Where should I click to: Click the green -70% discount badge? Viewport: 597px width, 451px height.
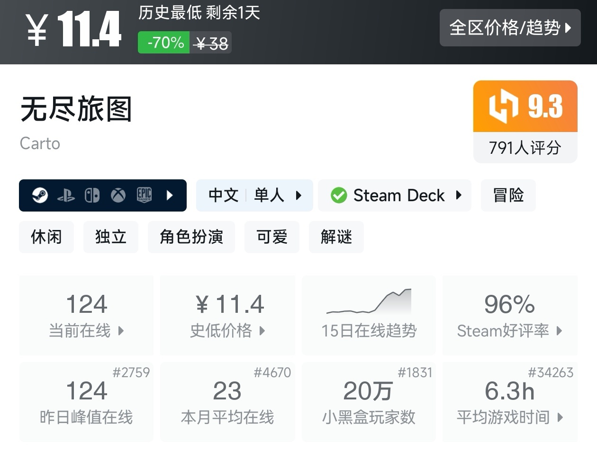[164, 43]
